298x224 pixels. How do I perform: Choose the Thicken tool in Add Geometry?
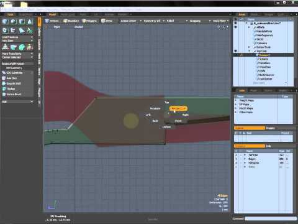[9, 89]
